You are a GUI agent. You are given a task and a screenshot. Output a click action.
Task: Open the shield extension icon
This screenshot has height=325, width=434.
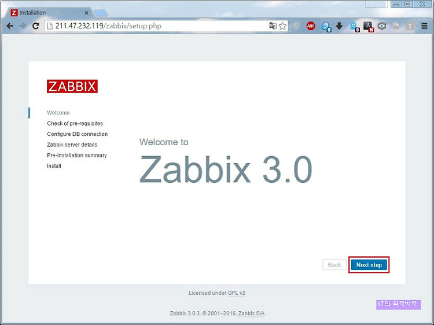[x=297, y=26]
